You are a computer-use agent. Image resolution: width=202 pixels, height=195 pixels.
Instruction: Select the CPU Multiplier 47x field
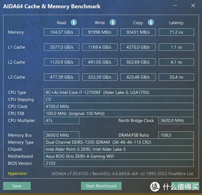pos(61,120)
